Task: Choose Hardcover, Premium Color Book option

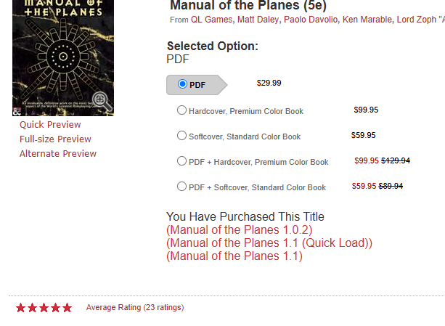Action: tap(181, 110)
